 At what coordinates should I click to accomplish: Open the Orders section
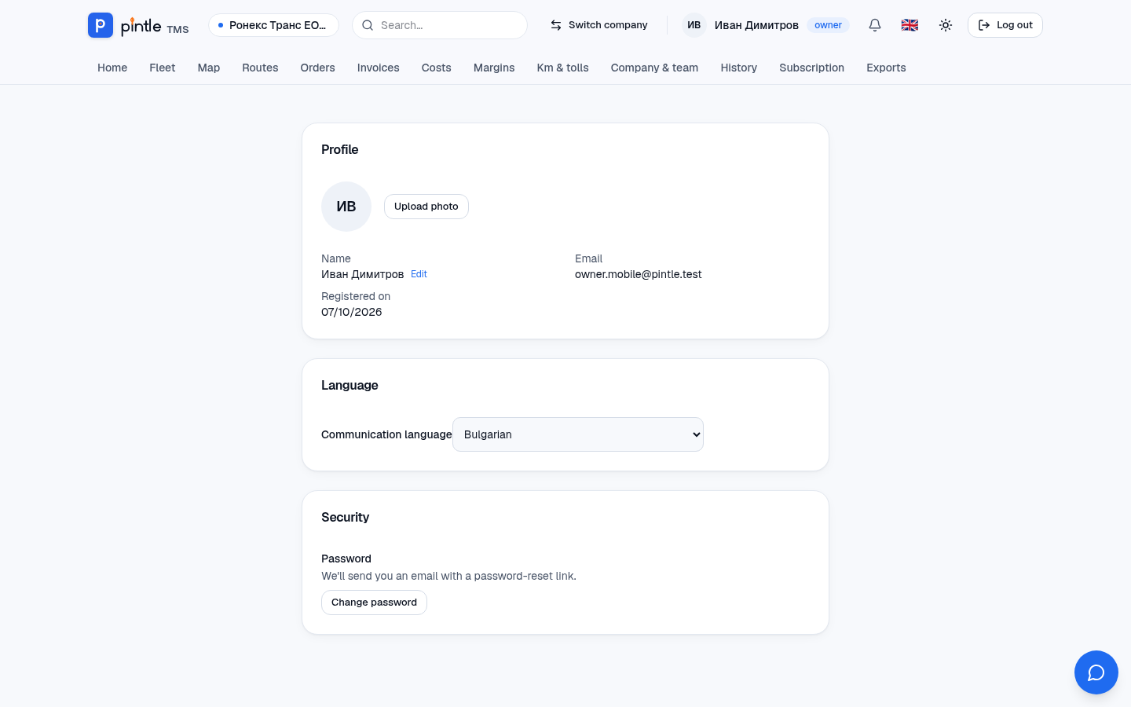tap(317, 68)
